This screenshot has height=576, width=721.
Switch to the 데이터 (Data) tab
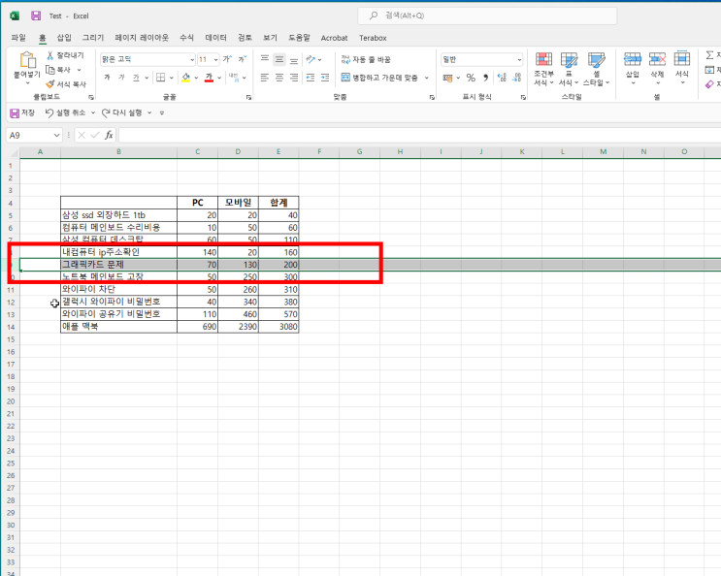point(215,38)
